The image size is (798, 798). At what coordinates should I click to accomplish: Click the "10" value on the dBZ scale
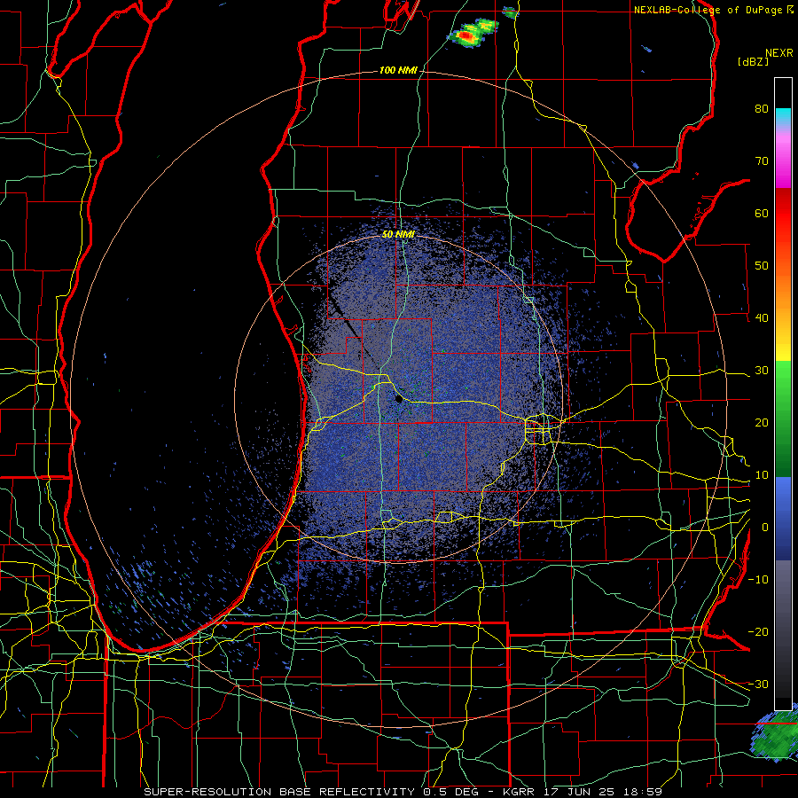point(762,475)
